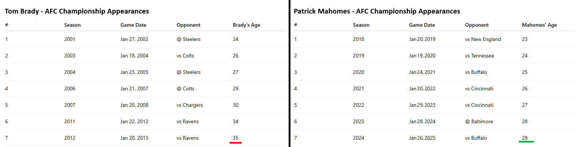Click the Patrick Mahomes table title
Screen dimensions: 578x147
pos(377,11)
